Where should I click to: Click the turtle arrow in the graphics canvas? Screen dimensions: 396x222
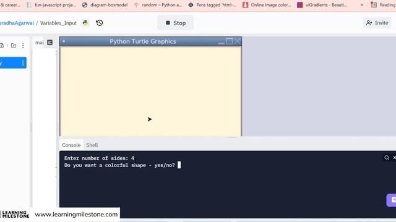[150, 119]
